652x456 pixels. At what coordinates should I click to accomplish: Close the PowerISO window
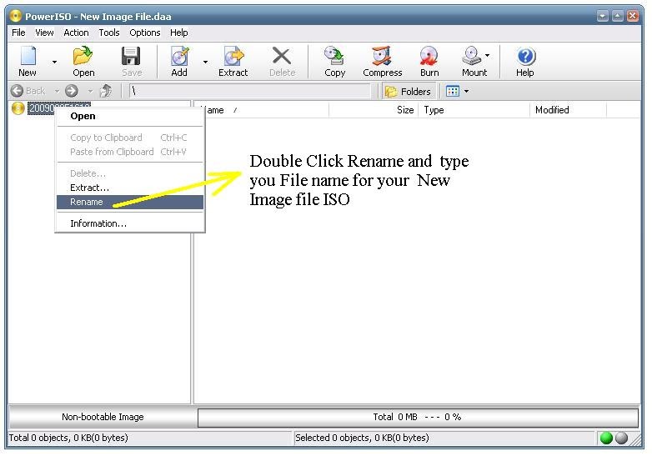point(633,16)
